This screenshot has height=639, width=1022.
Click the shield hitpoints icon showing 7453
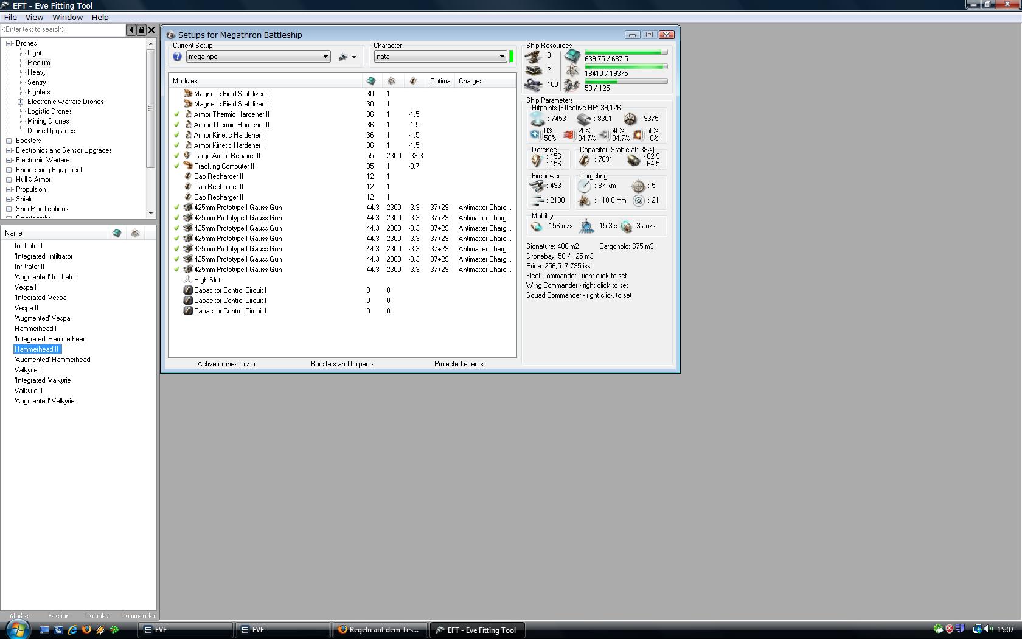[x=537, y=119]
